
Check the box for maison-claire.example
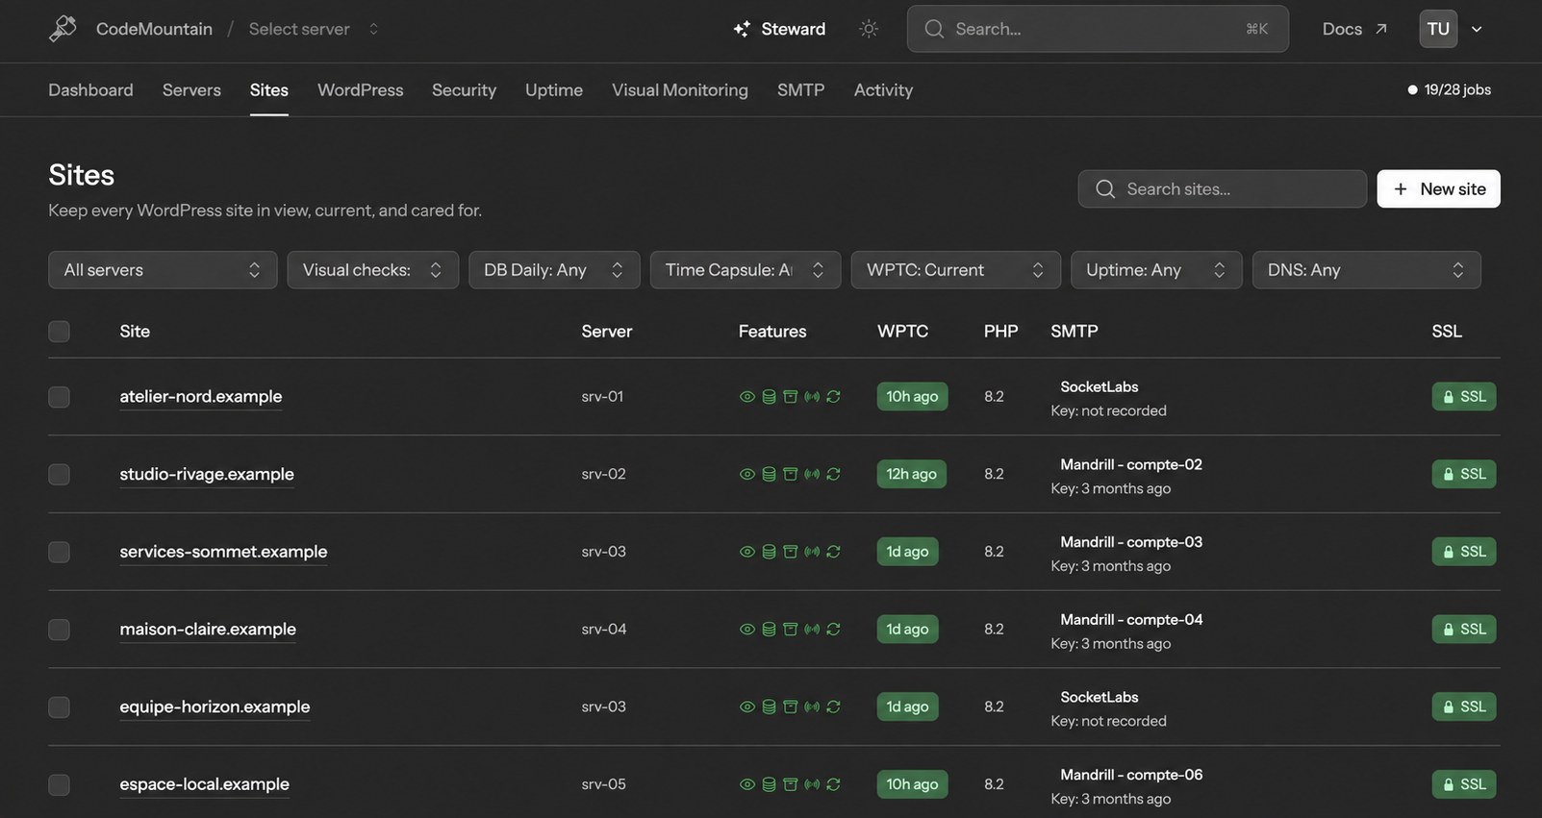click(x=59, y=630)
